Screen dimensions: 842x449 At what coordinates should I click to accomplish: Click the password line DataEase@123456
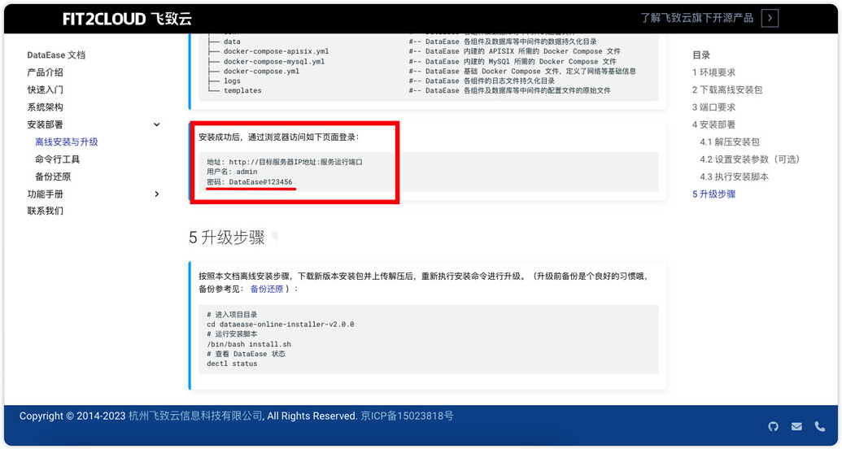250,182
